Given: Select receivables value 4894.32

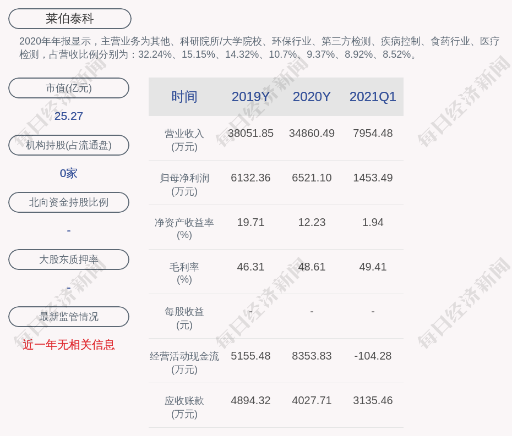Looking at the screenshot, I should (250, 400).
